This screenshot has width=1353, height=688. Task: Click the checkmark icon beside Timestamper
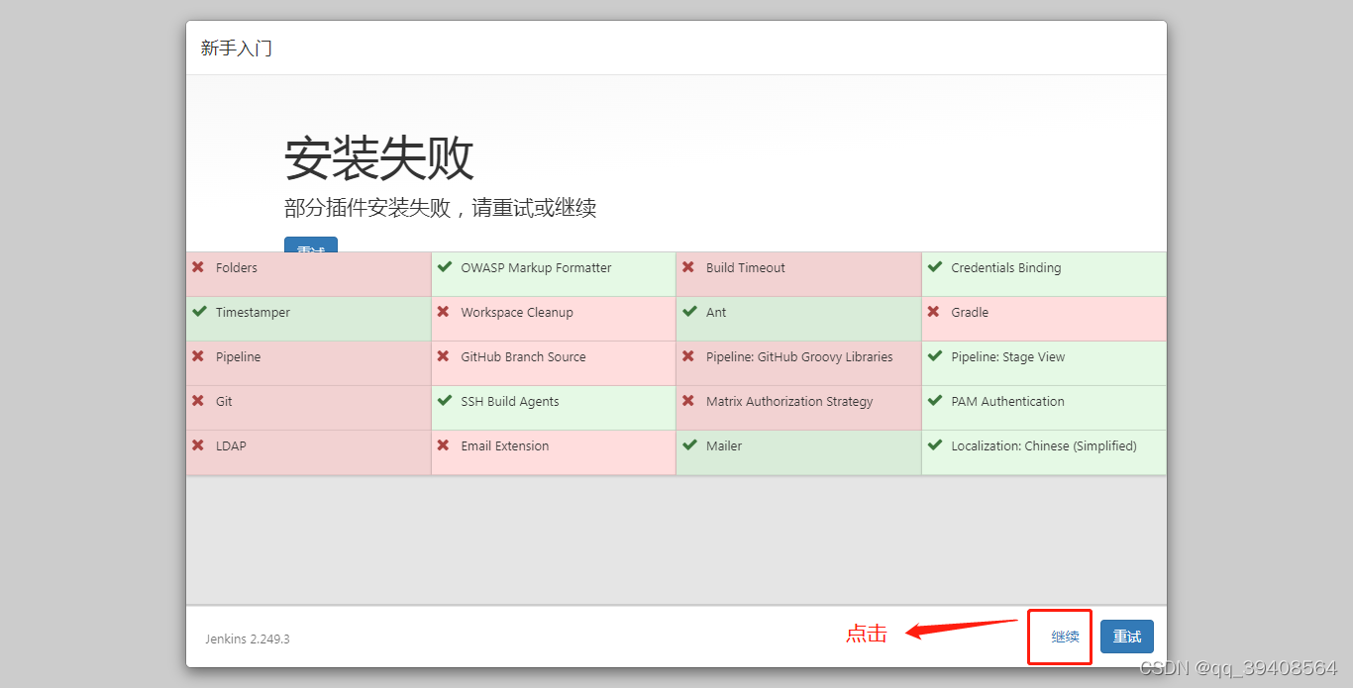[x=199, y=312]
